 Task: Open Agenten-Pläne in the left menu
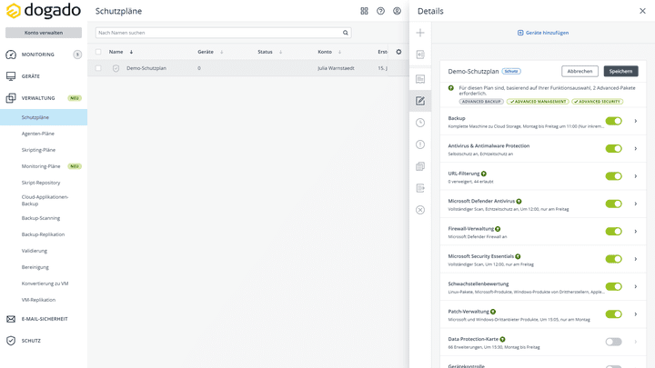click(x=38, y=134)
